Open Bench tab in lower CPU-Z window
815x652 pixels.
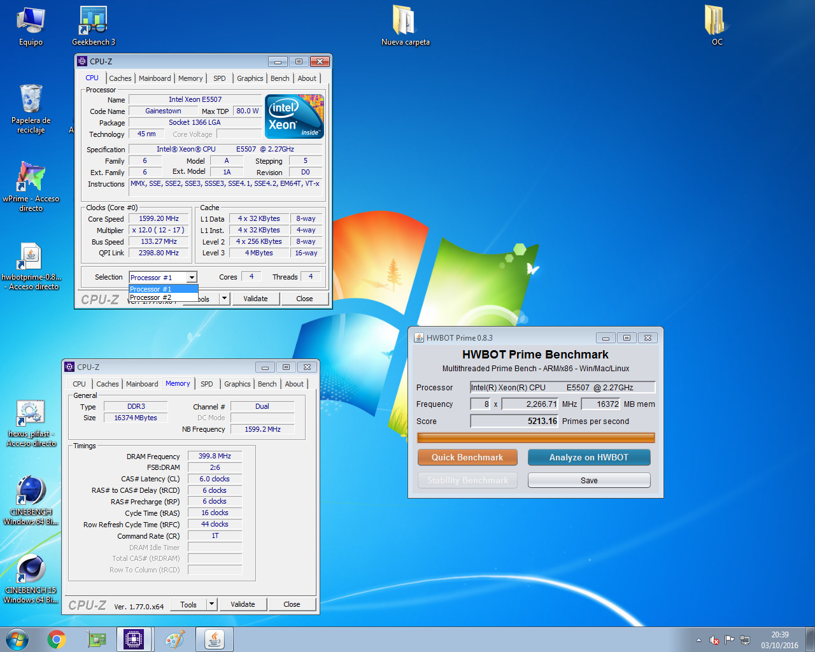267,384
